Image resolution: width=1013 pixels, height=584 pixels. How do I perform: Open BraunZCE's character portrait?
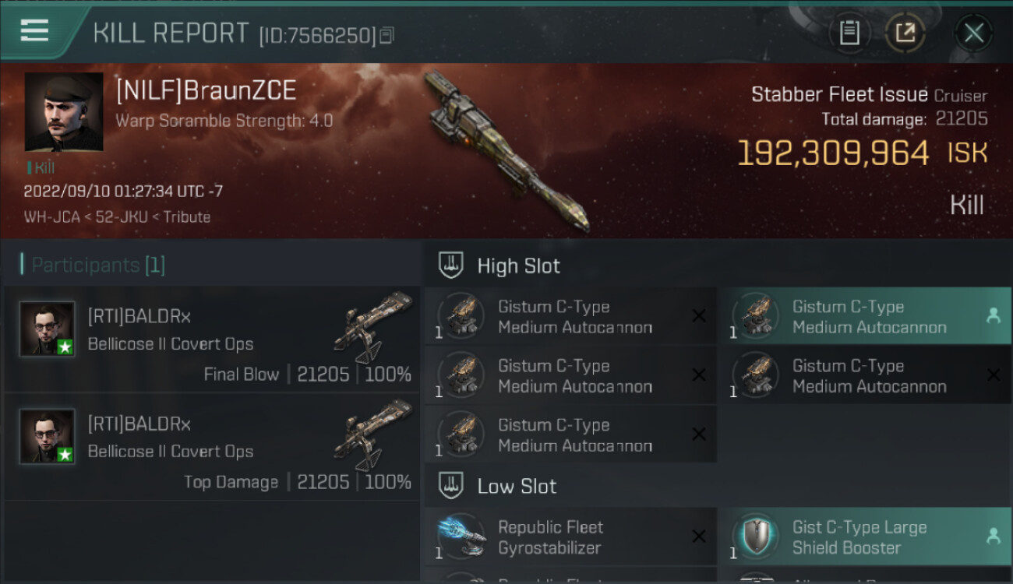pyautogui.click(x=64, y=112)
